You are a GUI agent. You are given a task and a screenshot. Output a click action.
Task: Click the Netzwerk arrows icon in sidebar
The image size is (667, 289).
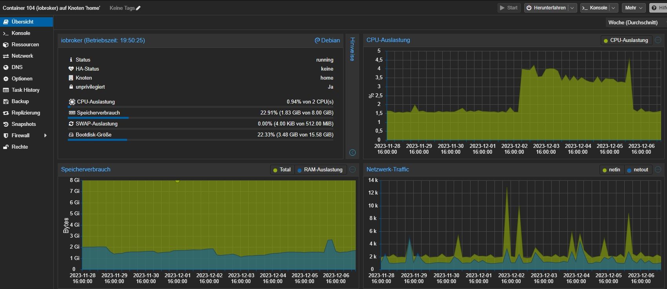(6, 56)
